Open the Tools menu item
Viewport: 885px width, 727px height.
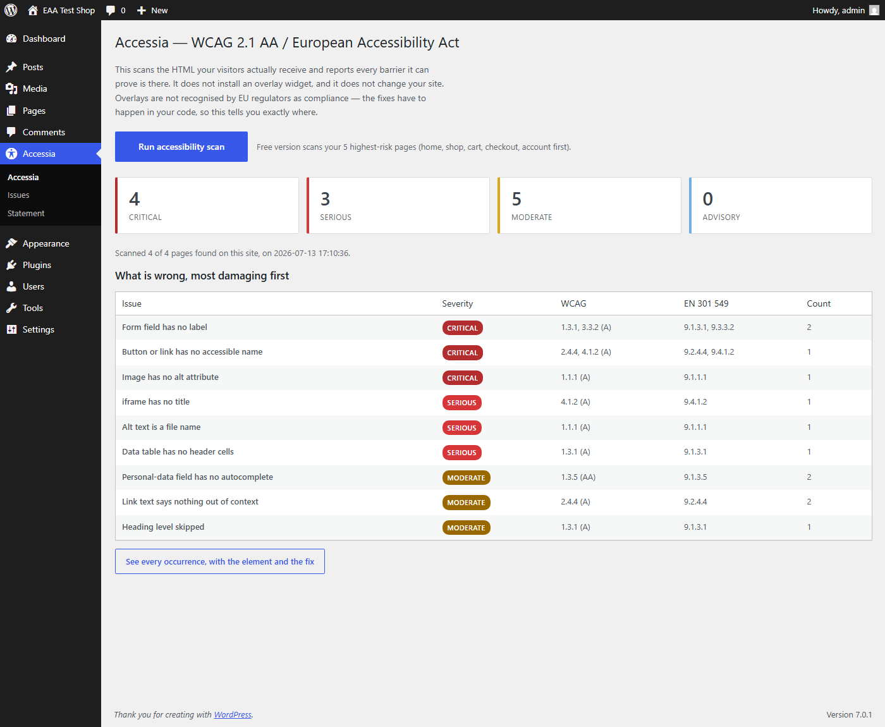(x=51, y=308)
